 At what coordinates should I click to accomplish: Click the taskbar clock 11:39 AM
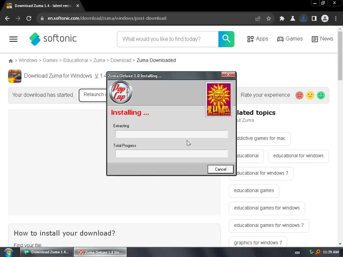(x=331, y=252)
